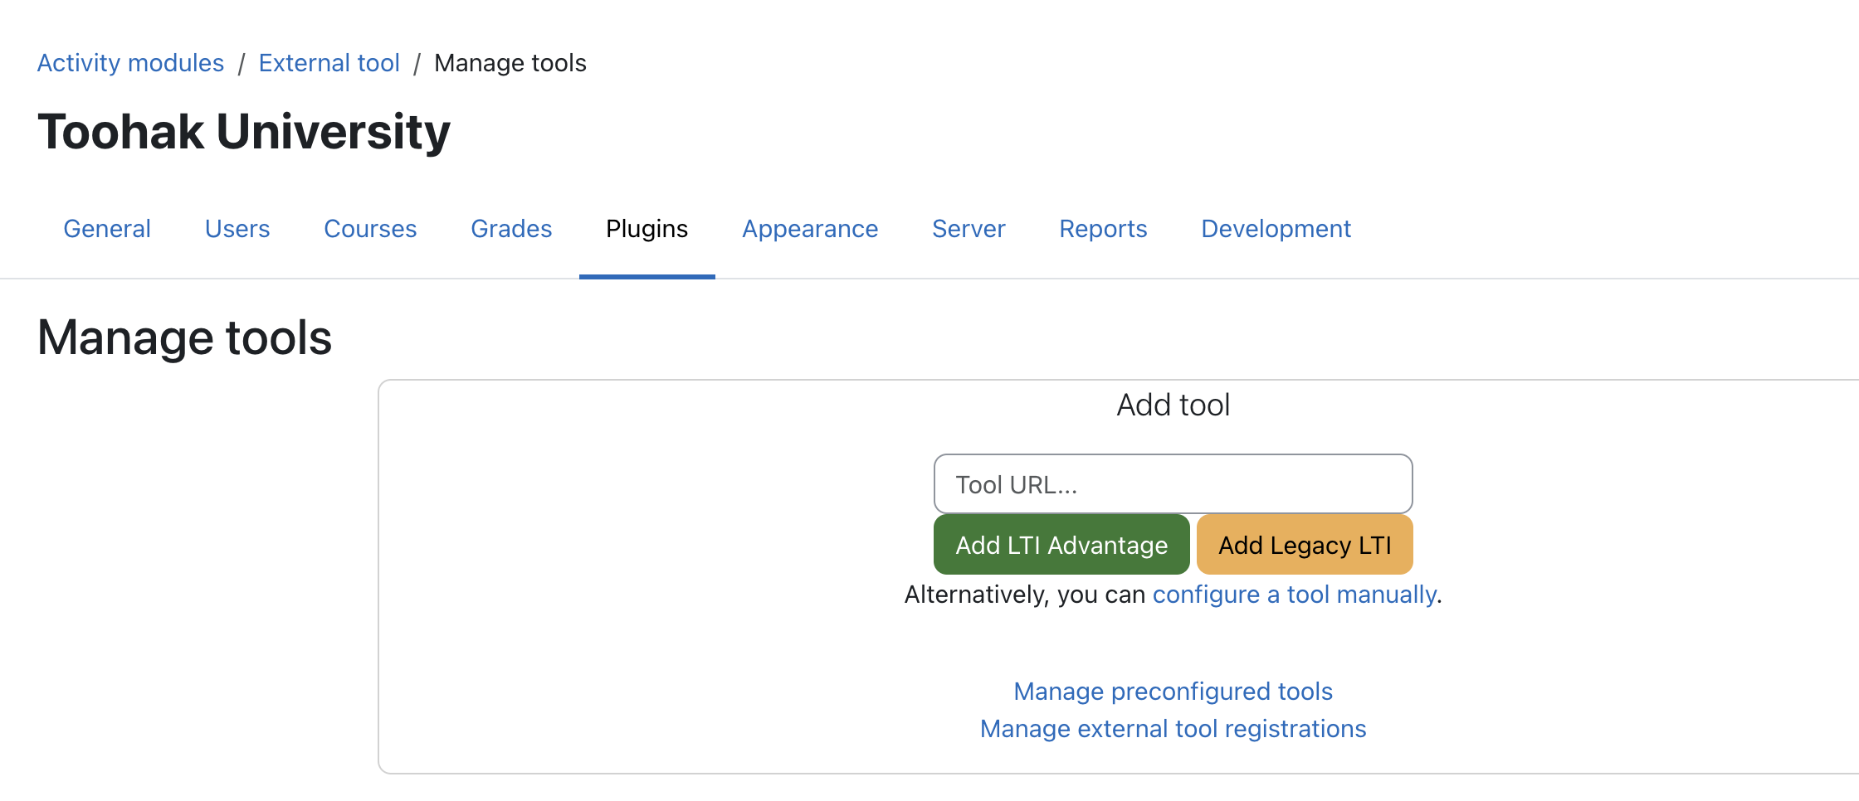Open the Activity modules breadcrumb link

point(130,63)
